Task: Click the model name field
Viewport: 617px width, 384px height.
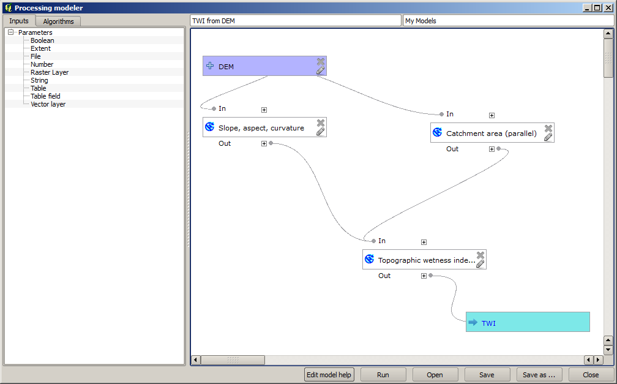Action: pos(296,21)
